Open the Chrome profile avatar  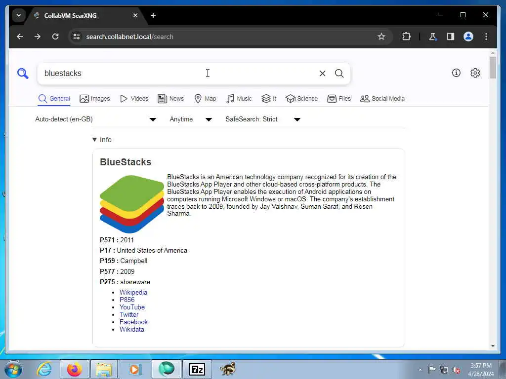click(x=468, y=37)
